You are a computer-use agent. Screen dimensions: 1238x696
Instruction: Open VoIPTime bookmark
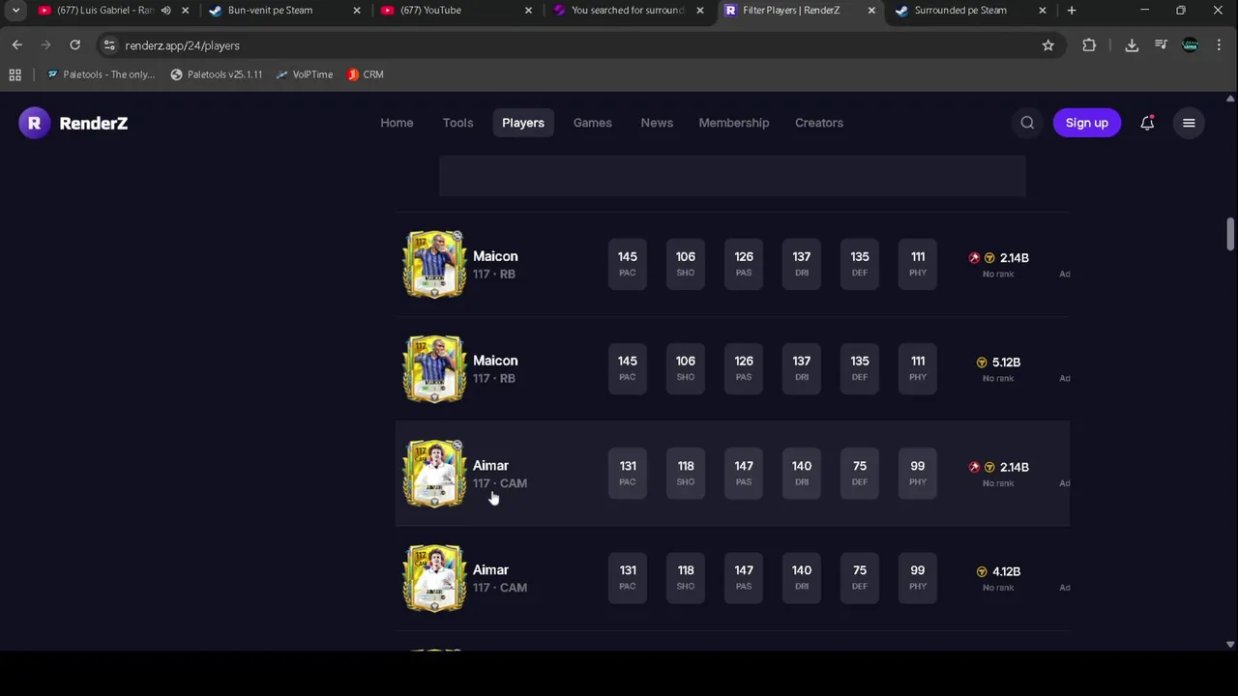(304, 74)
